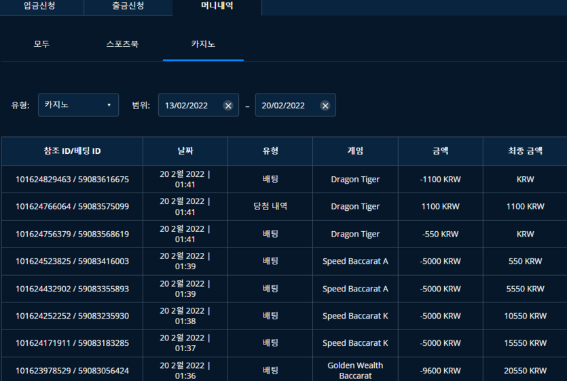Click the 550 KRW final balance

coord(525,261)
